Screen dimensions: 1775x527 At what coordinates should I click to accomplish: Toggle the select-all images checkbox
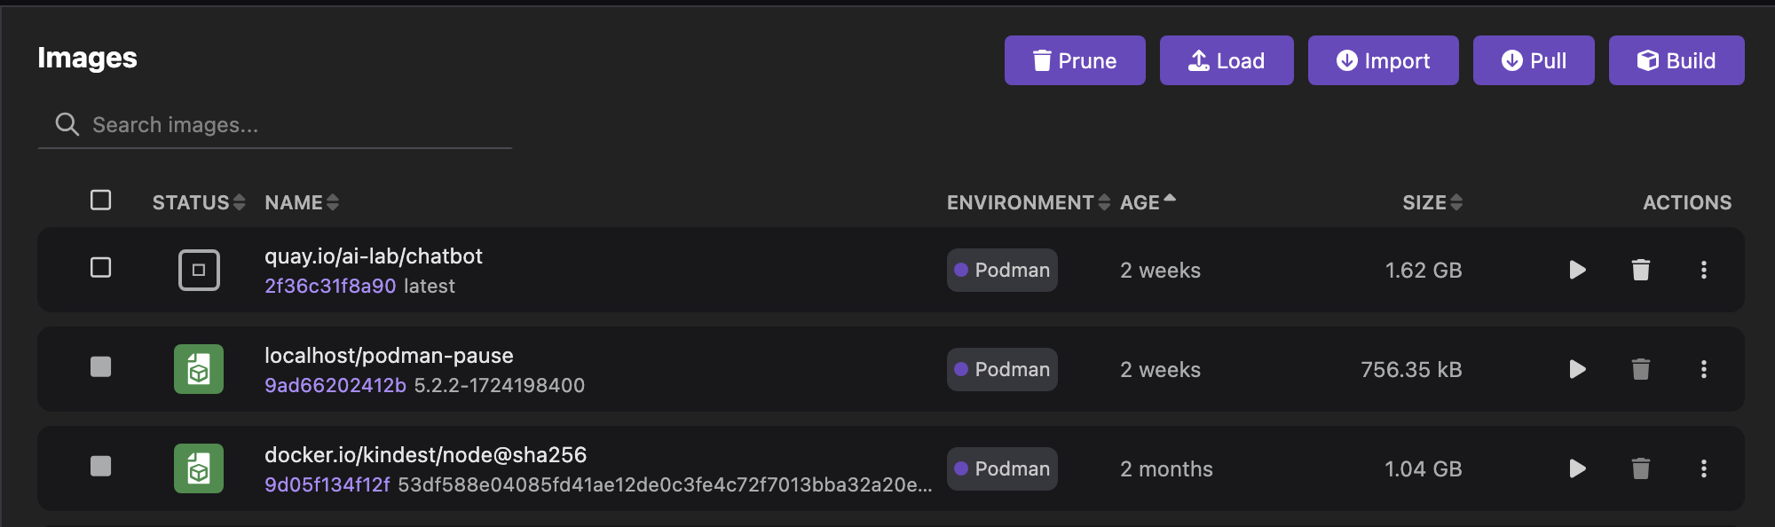point(101,201)
